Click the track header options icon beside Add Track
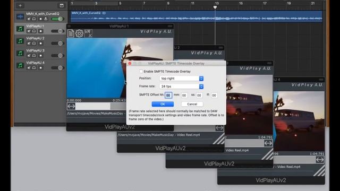Image resolution: width=340 pixels, height=191 pixels. click(62, 6)
